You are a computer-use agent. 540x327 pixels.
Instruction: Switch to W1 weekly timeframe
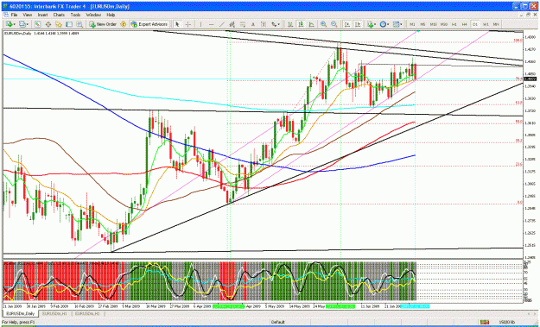(486, 24)
